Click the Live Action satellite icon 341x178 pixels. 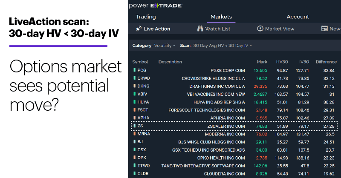coord(139,29)
